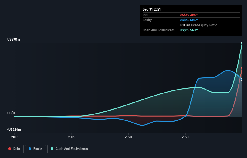Click the 130.3% Debt/Equity Ratio text

[x=198, y=25]
